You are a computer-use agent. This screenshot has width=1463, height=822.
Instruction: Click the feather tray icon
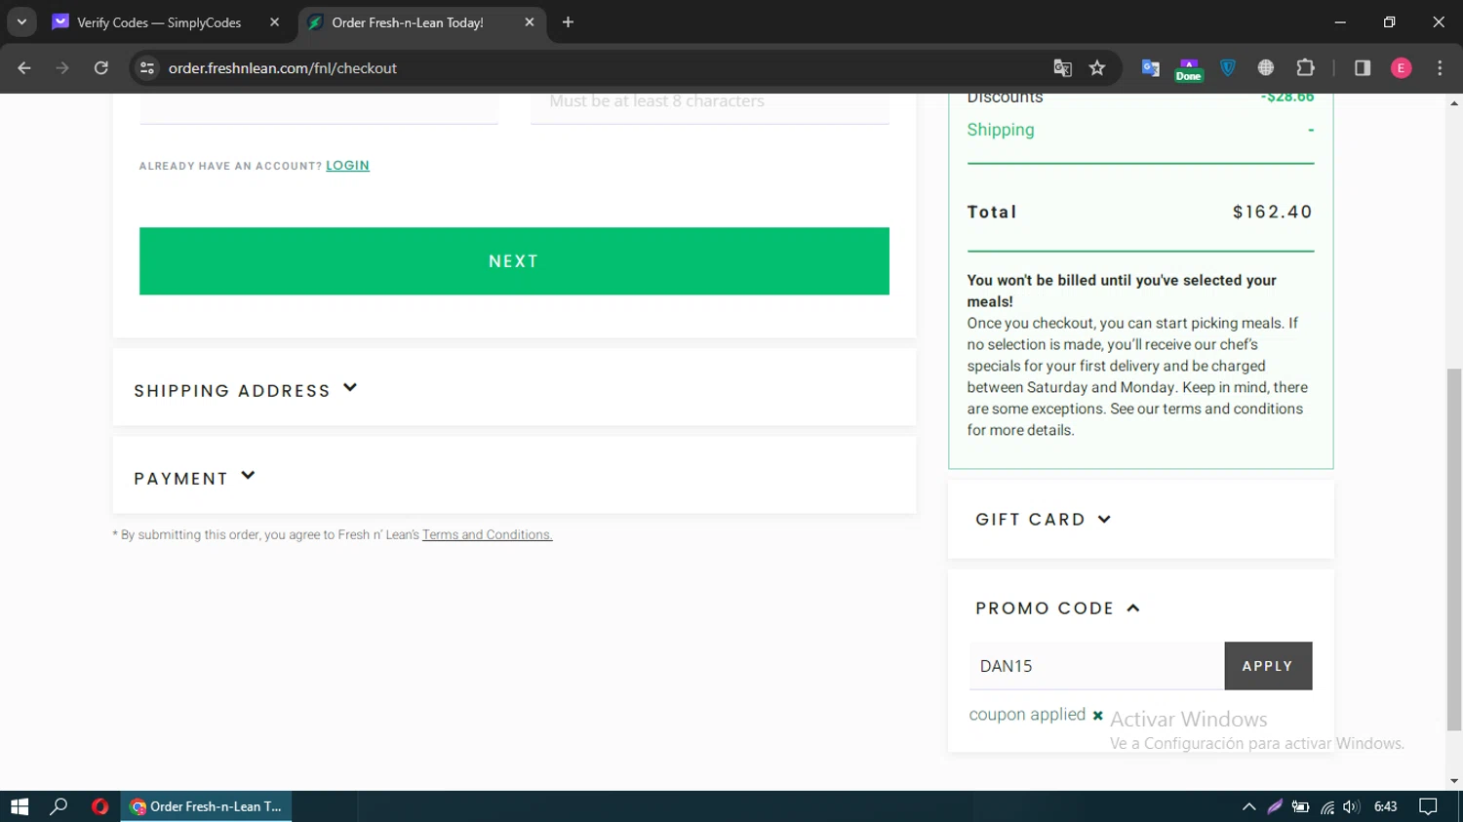pyautogui.click(x=1275, y=806)
